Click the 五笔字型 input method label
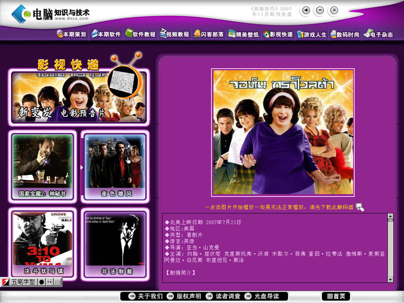The image size is (404, 303). click(x=23, y=282)
